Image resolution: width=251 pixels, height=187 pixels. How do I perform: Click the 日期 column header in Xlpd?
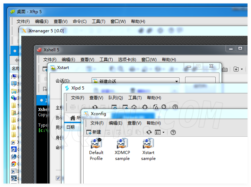(x=70, y=127)
